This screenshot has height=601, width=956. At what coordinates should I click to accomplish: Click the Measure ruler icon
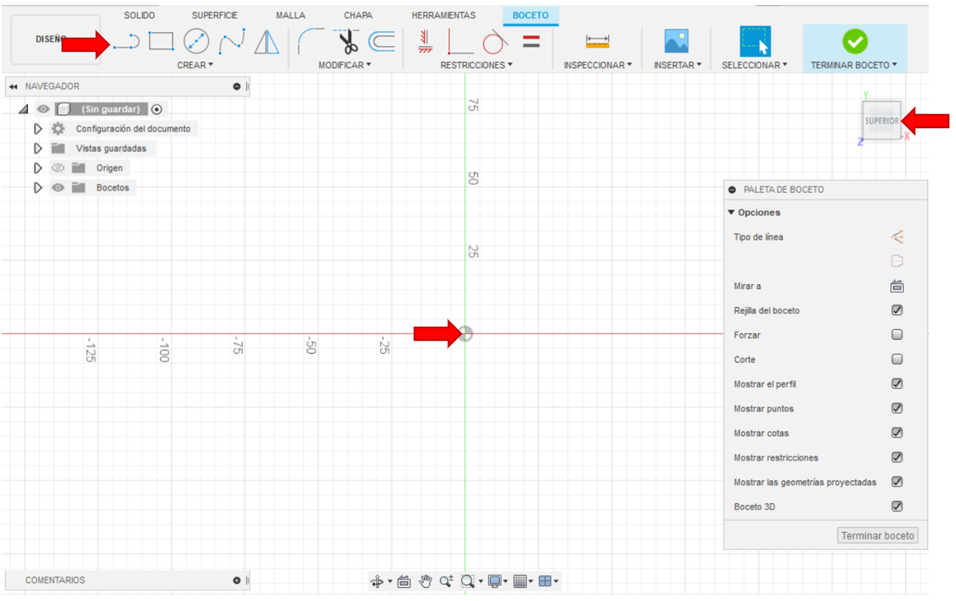click(x=597, y=41)
